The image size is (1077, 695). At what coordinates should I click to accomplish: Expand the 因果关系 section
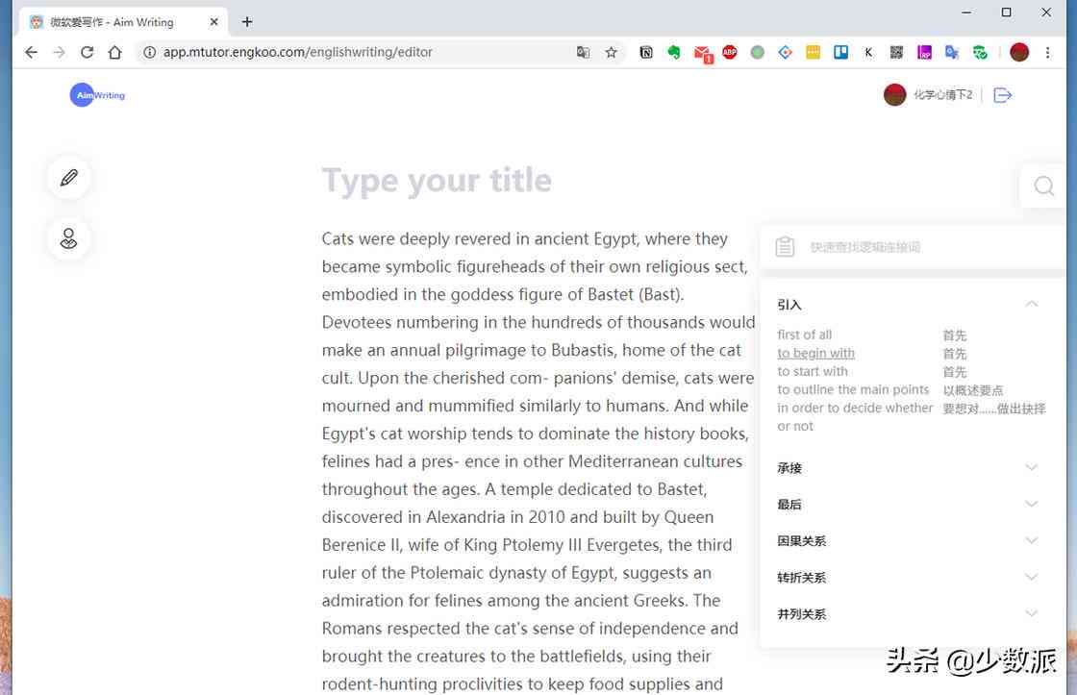[908, 540]
